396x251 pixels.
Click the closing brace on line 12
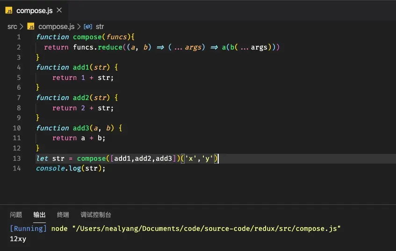(x=37, y=148)
